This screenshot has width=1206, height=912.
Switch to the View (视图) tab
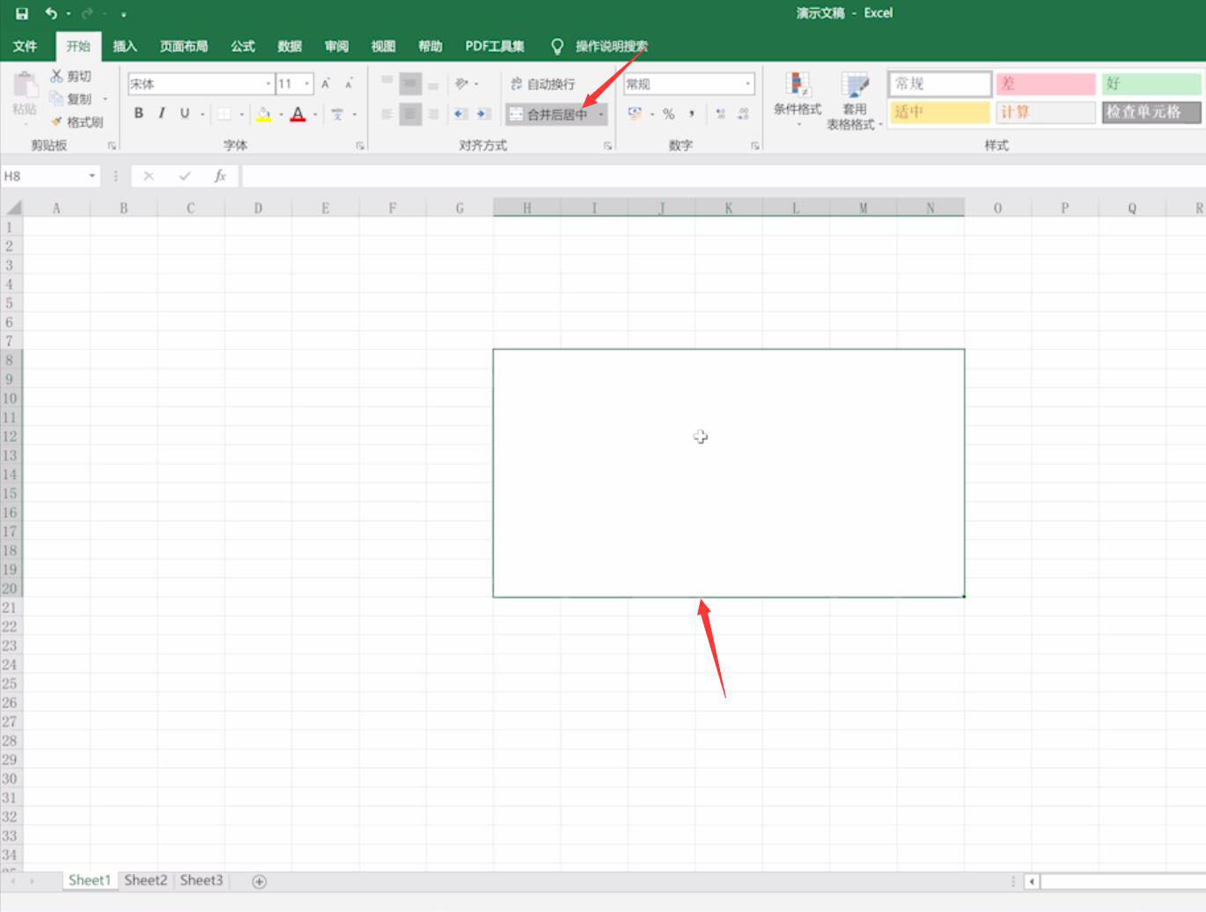383,46
